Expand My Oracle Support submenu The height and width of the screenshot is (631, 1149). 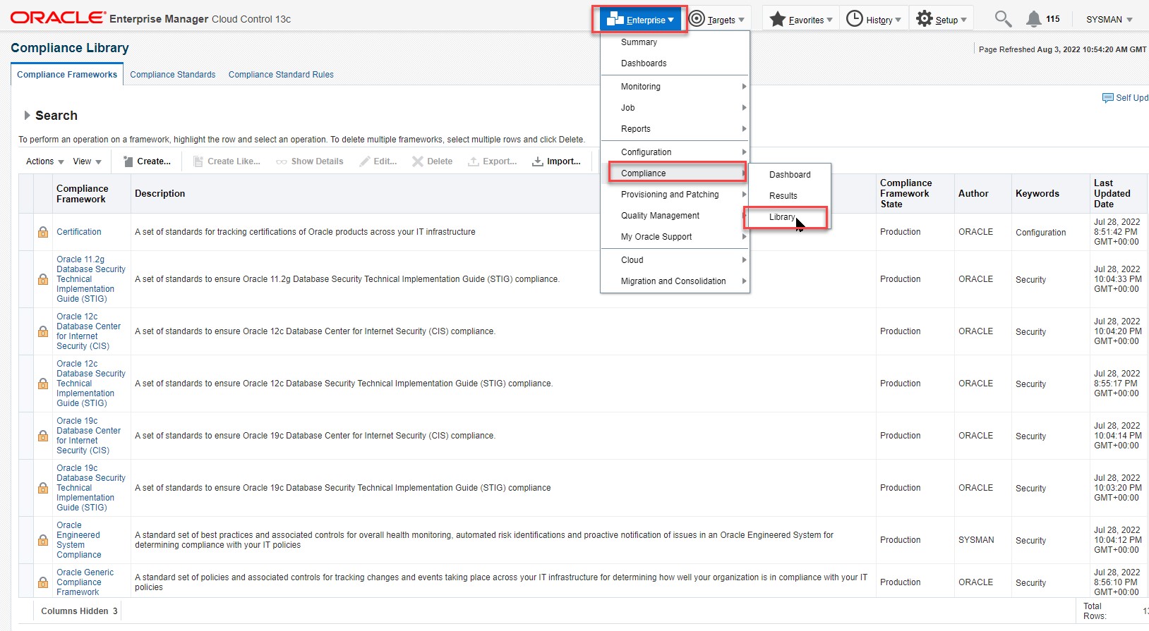coord(675,237)
